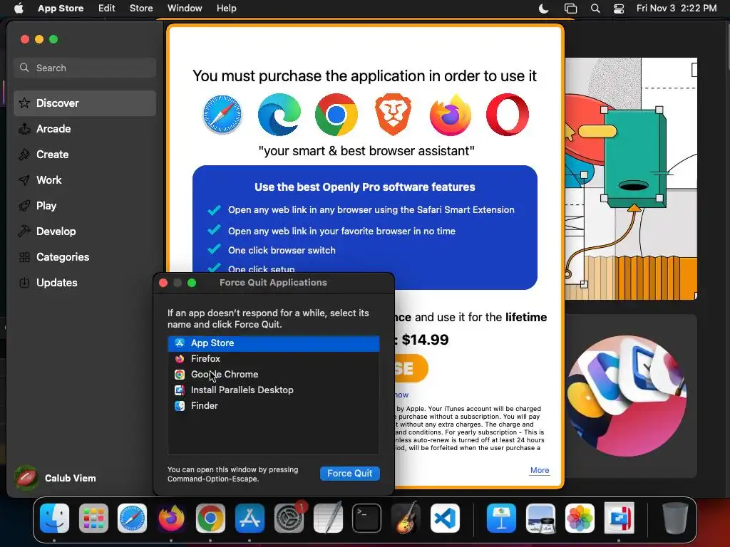Open the Edit menu
The image size is (730, 547).
[x=107, y=8]
